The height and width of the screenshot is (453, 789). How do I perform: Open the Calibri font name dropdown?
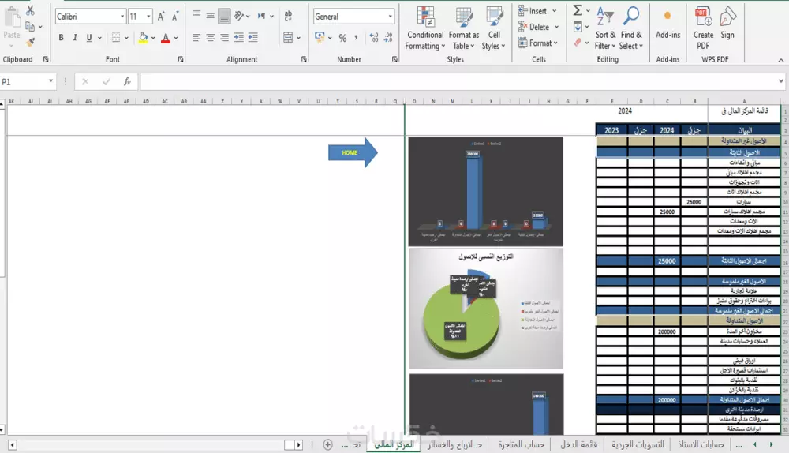tap(122, 17)
